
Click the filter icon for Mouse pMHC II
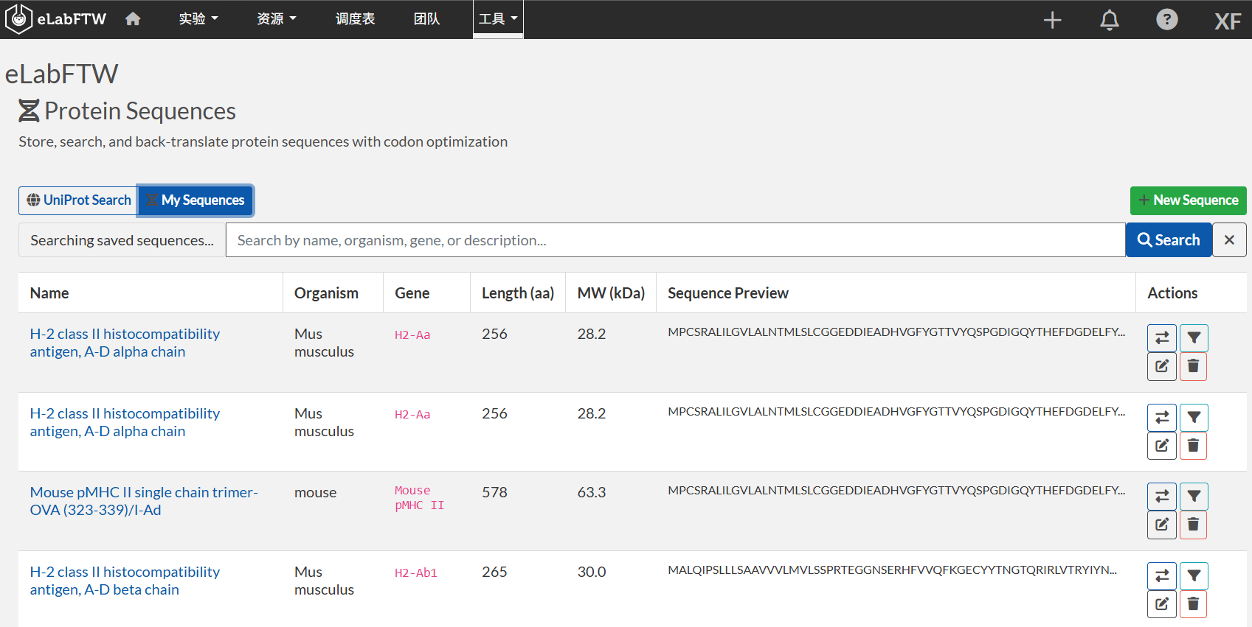point(1194,497)
